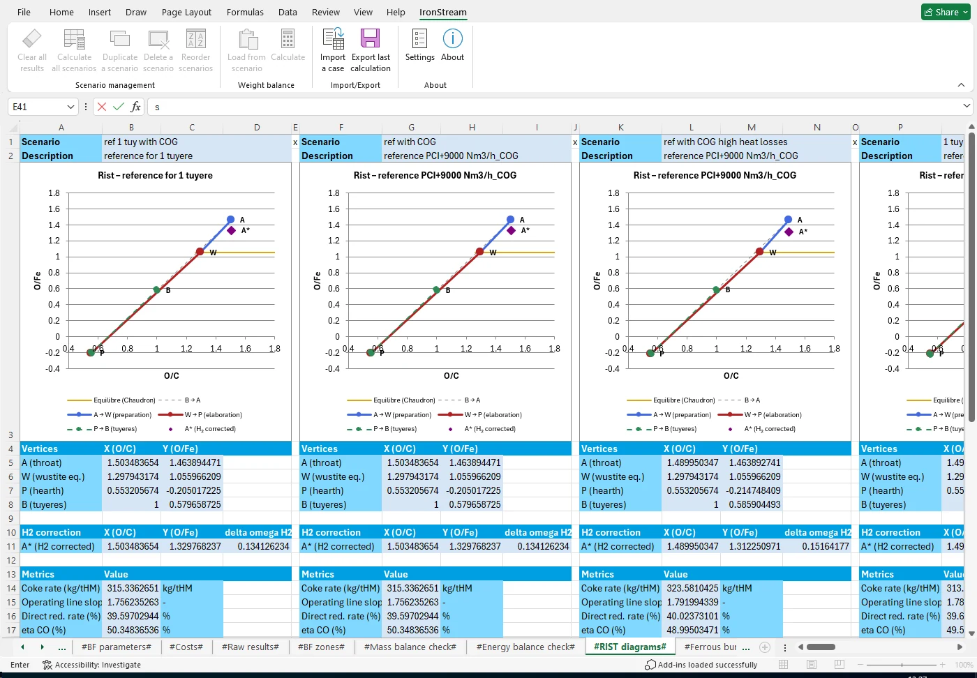Switch to the #Mass balance check# sheet

point(410,647)
